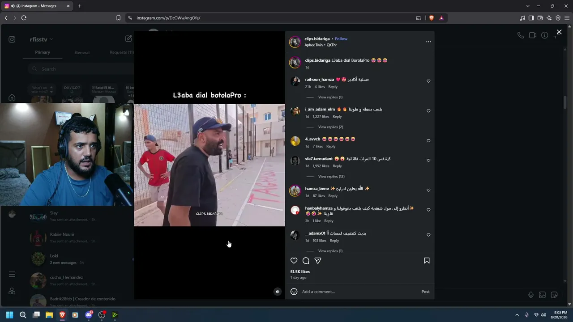View the 1,227 likes on i_am_adam_elm's comment
Image resolution: width=573 pixels, height=322 pixels.
pos(321,117)
